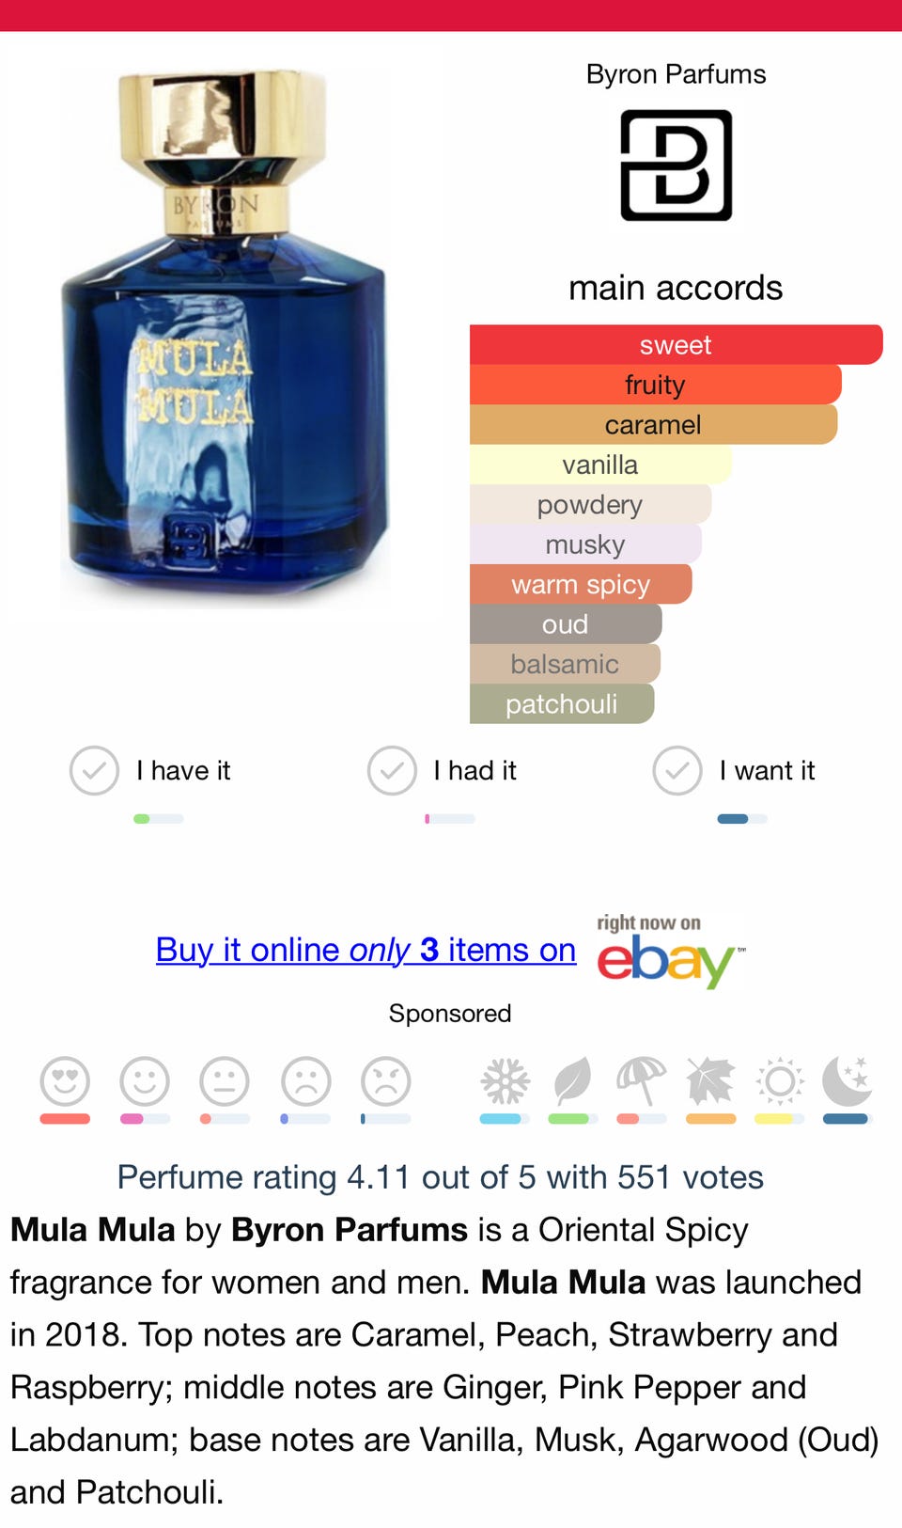Screen dimensions: 902x1528
Task: Select the angry hate face icon
Action: [x=385, y=1081]
